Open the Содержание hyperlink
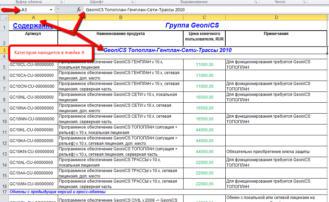The height and width of the screenshot is (202, 329). pos(33,26)
